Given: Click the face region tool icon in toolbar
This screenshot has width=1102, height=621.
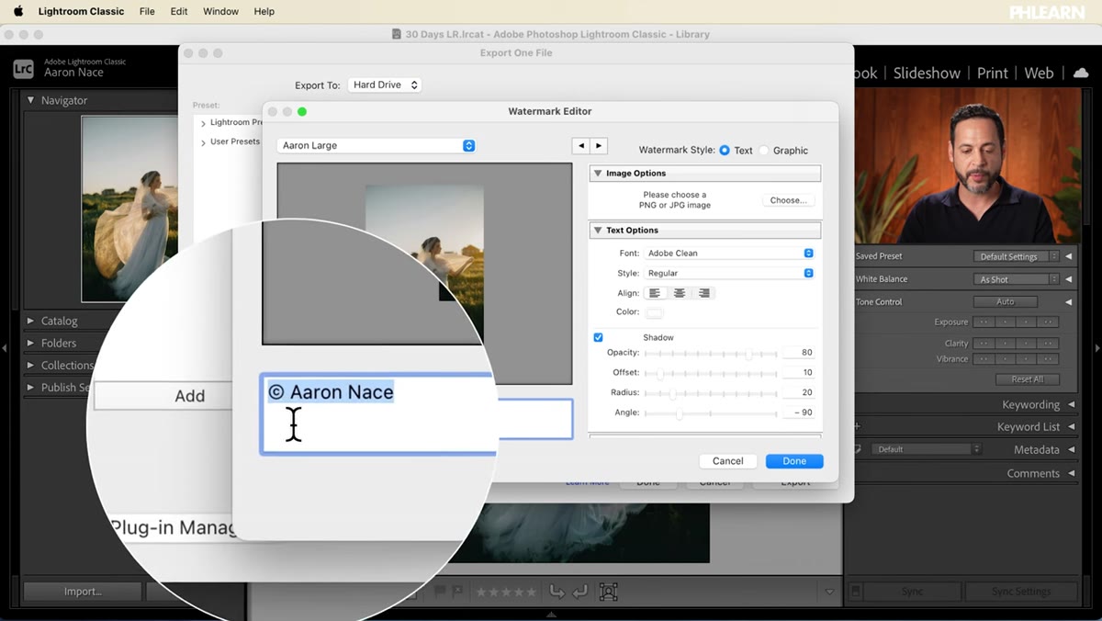Looking at the screenshot, I should pyautogui.click(x=608, y=592).
